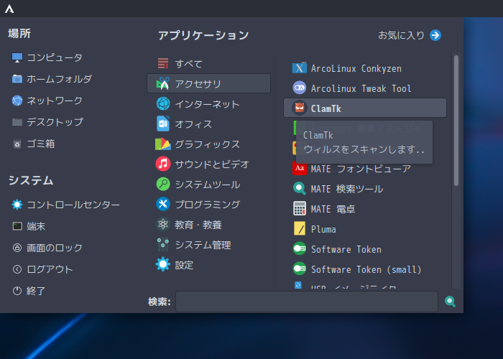Click the ClamTk antivirus icon
The width and height of the screenshot is (503, 359).
[x=300, y=108]
